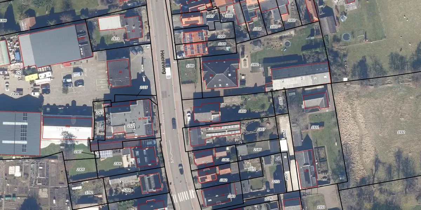The height and width of the screenshot is (210, 421).
Task: Click parcel 2306
Action: (118, 163)
